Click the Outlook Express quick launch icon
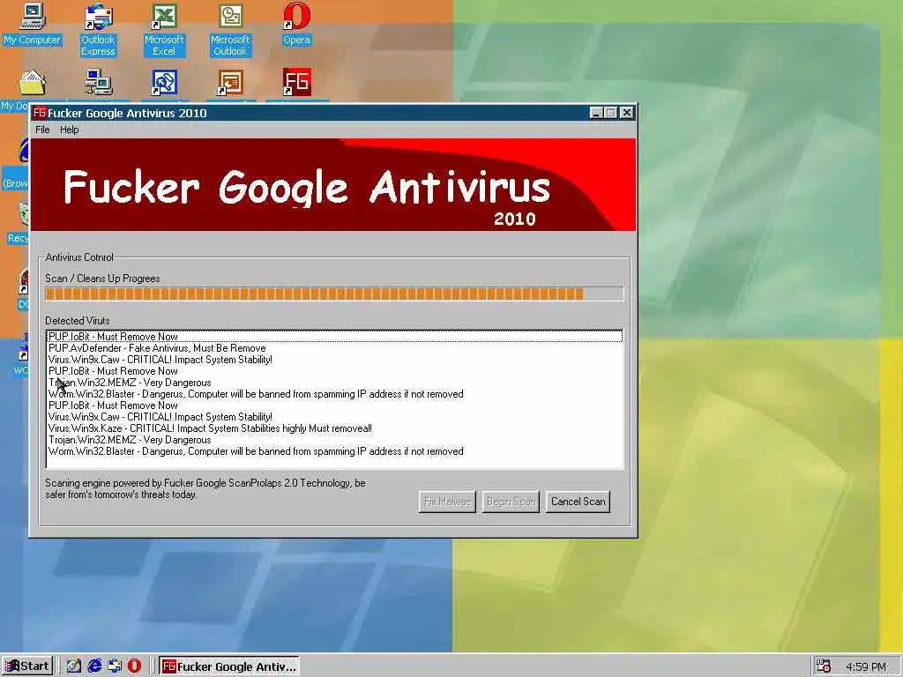Image resolution: width=903 pixels, height=677 pixels. (115, 666)
